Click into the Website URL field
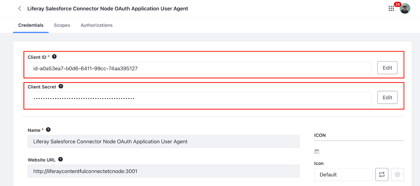This screenshot has width=420, height=186. point(164,171)
